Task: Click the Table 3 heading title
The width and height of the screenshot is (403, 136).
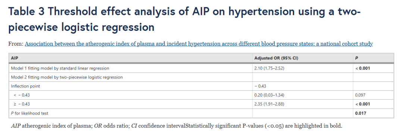Action: point(183,20)
